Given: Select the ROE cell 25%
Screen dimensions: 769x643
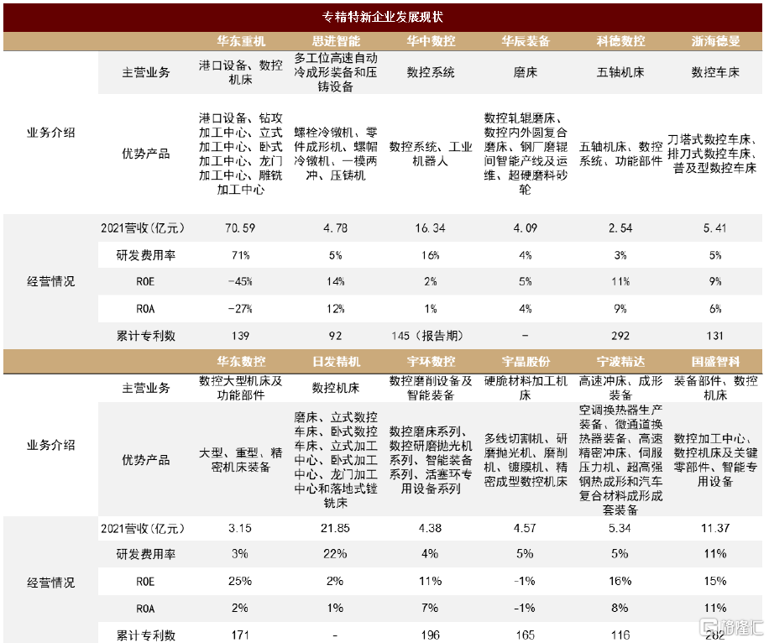Looking at the screenshot, I should [240, 581].
